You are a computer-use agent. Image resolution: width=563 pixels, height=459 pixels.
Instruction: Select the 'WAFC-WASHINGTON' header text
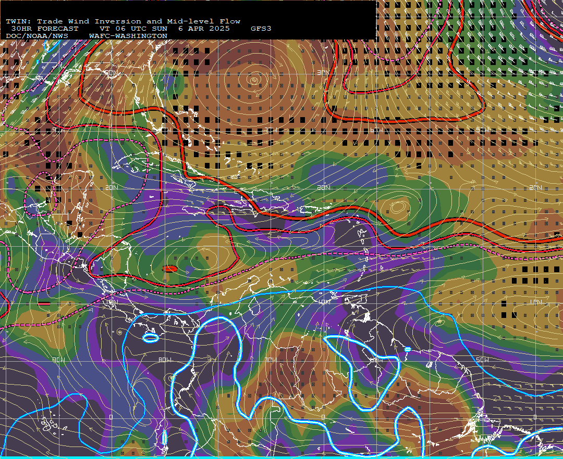click(128, 36)
